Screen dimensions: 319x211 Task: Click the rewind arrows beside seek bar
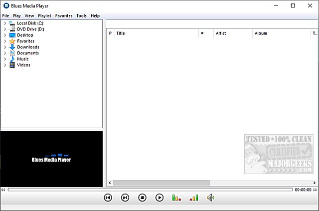(x=3, y=190)
